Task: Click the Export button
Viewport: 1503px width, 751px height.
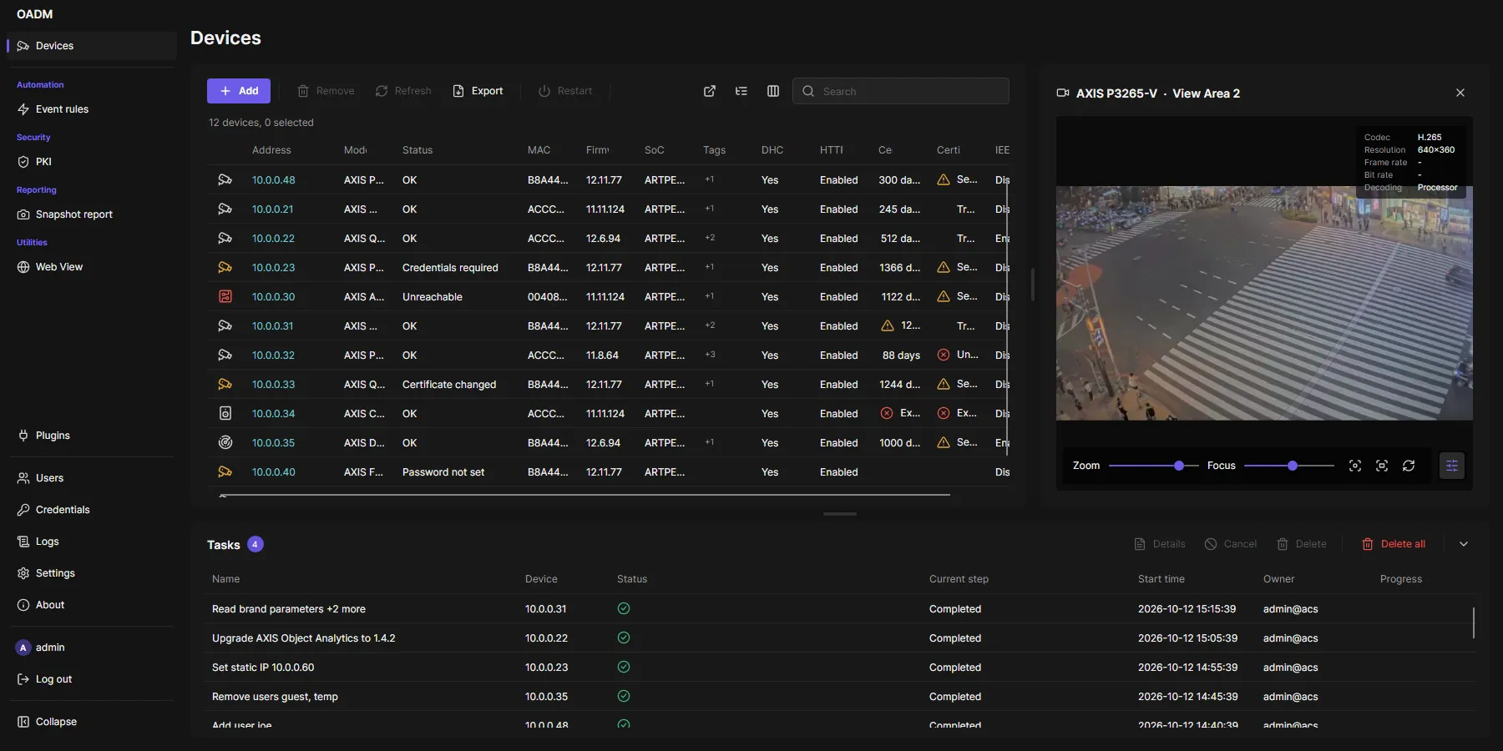Action: point(478,91)
